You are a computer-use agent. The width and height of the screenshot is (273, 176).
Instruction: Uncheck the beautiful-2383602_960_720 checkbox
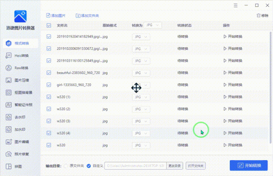(x=49, y=73)
